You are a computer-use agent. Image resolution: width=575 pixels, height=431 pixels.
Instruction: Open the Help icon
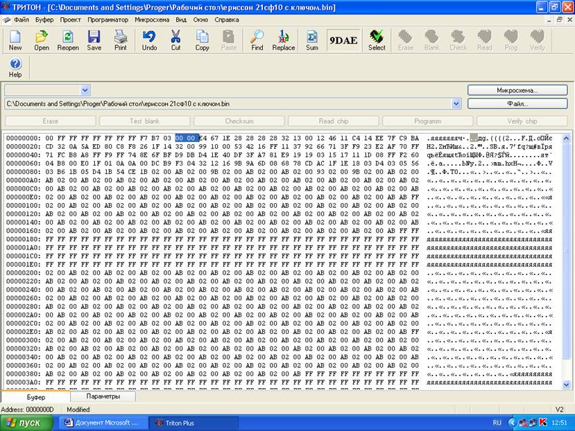(x=15, y=67)
